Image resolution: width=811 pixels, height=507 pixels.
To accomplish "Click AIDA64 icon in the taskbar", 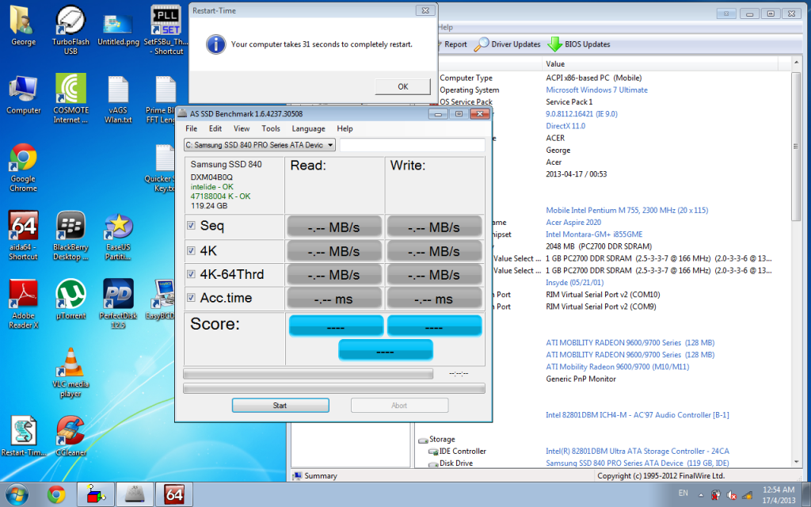I will click(173, 495).
